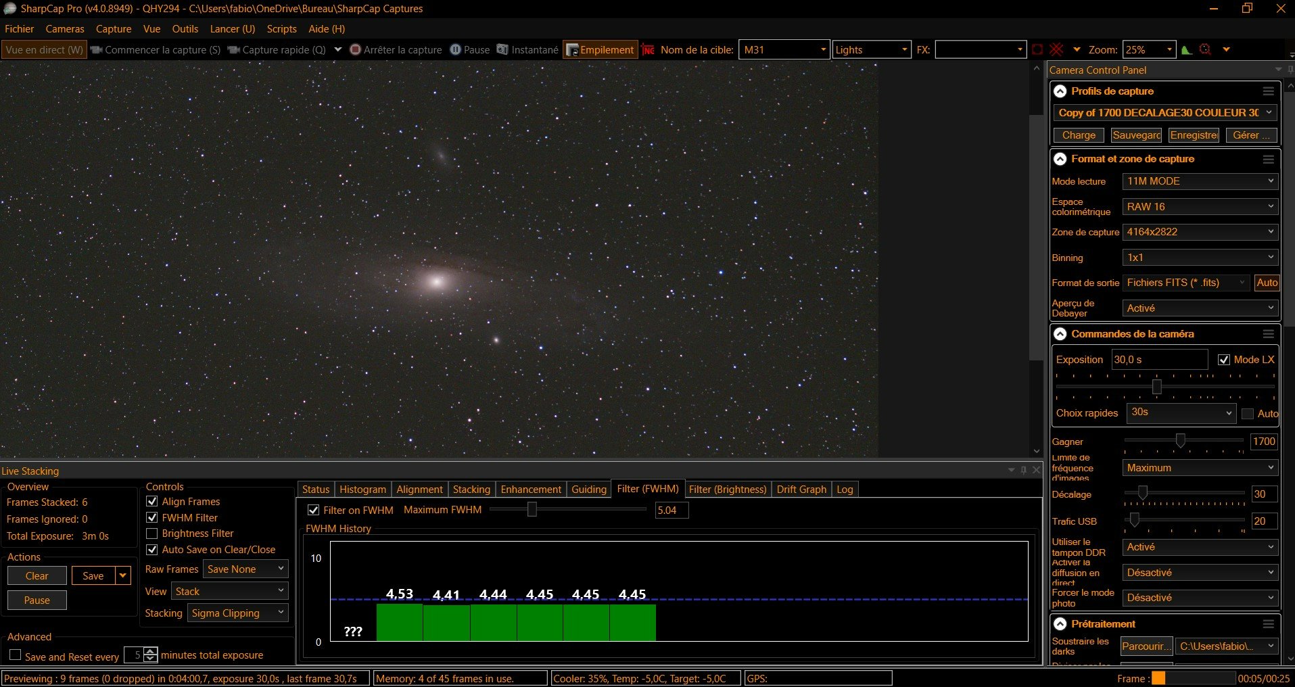Screen dimensions: 1295x687
Task: Open the Commandes de la caméra hamburger menu
Action: (1268, 334)
